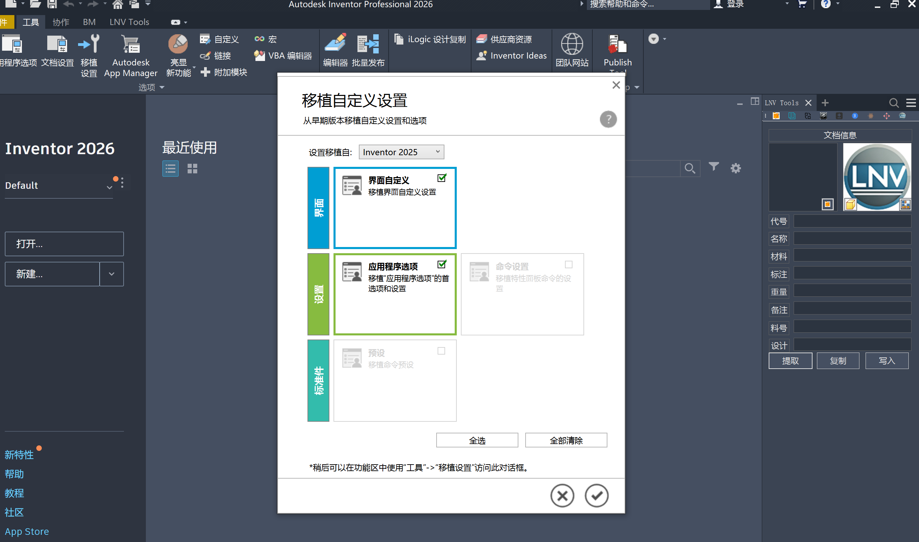Click Migrate Settings (移植设置) ribbon icon
This screenshot has height=542, width=919.
click(89, 56)
